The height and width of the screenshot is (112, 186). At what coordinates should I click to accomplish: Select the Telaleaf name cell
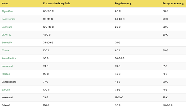click(6, 105)
